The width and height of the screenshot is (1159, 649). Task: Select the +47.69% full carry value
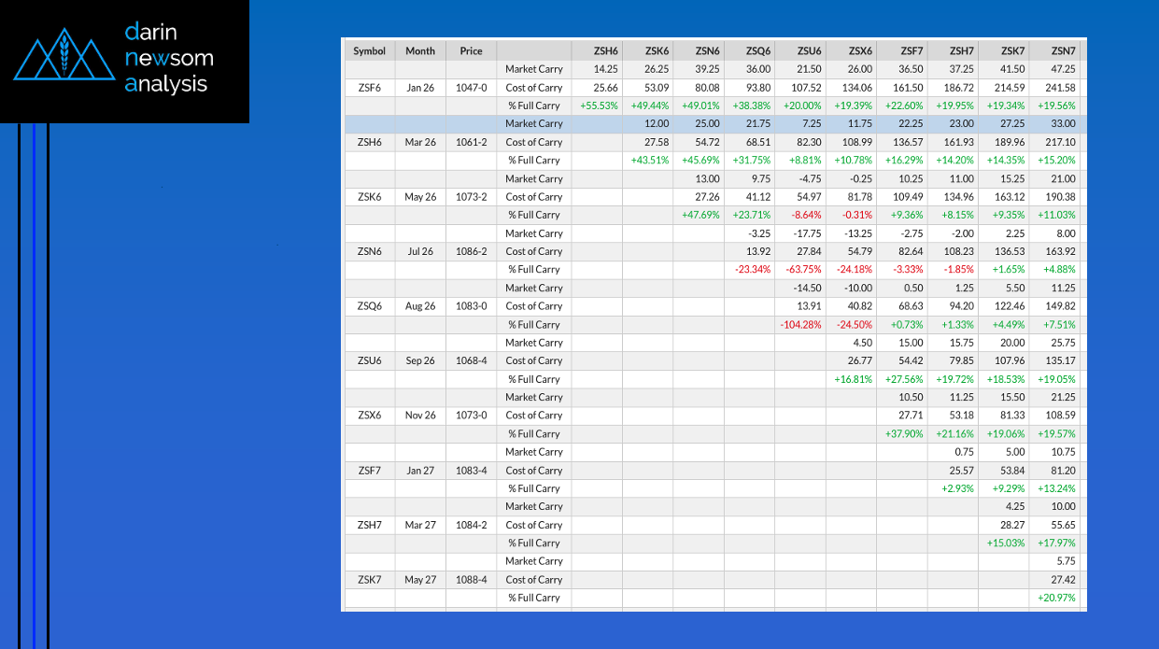700,216
